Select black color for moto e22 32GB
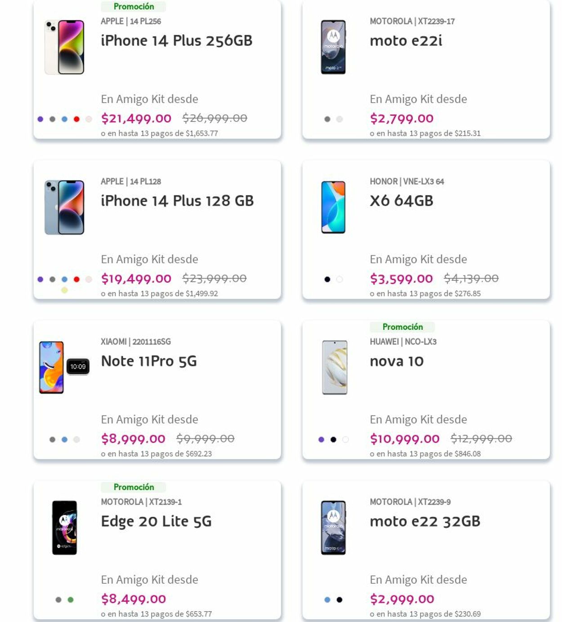 point(339,599)
